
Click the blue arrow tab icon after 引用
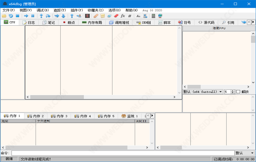[x=244, y=22]
